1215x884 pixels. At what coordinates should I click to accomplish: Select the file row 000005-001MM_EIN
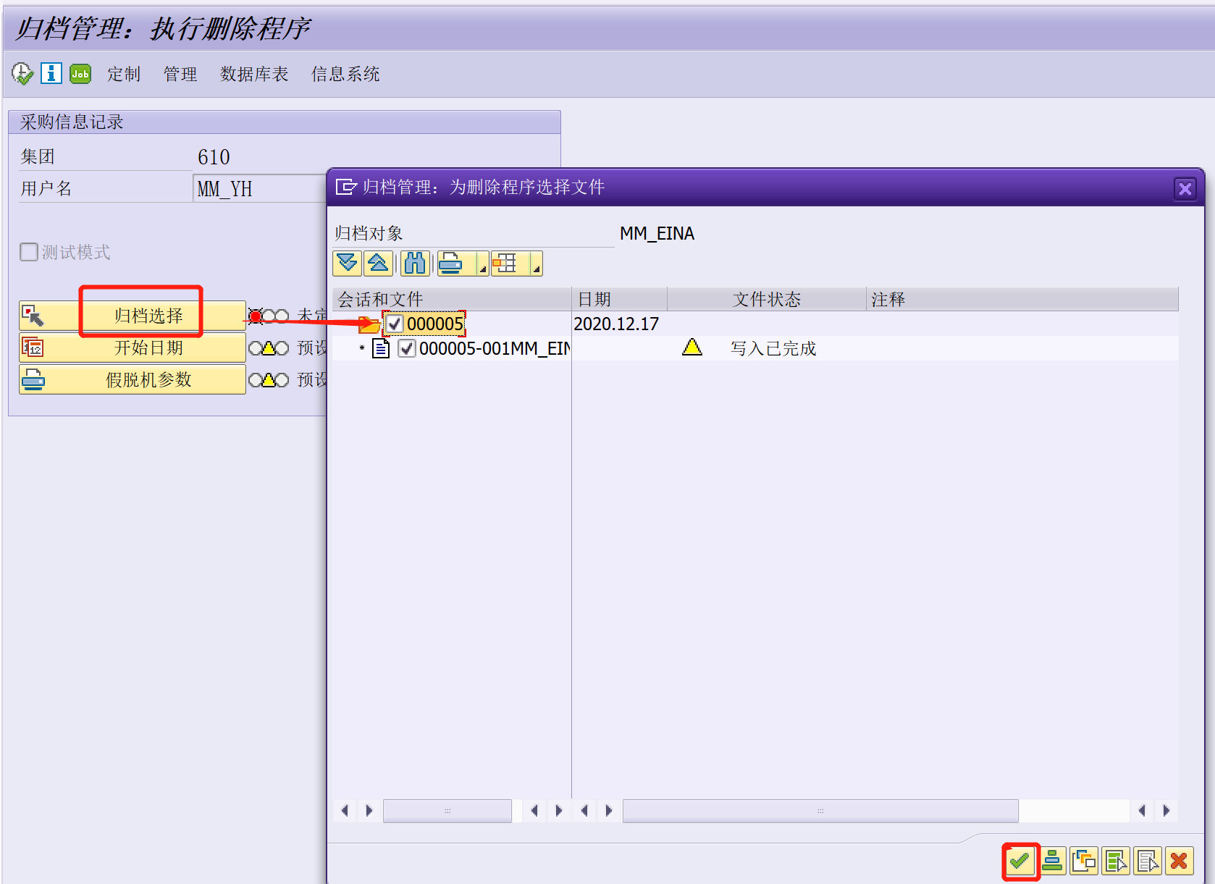[x=755, y=348]
